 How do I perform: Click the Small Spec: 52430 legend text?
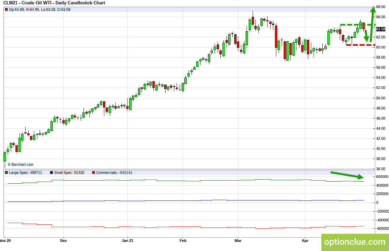[x=69, y=172]
